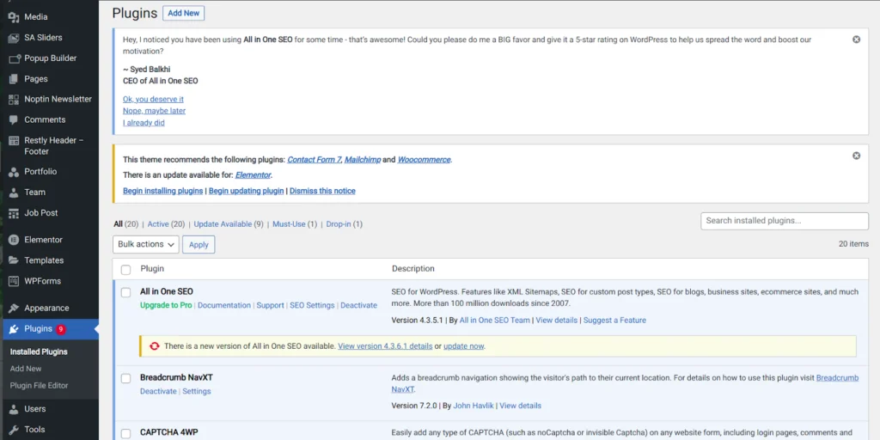
Task: Click the Apply bulk action button
Action: tap(199, 244)
